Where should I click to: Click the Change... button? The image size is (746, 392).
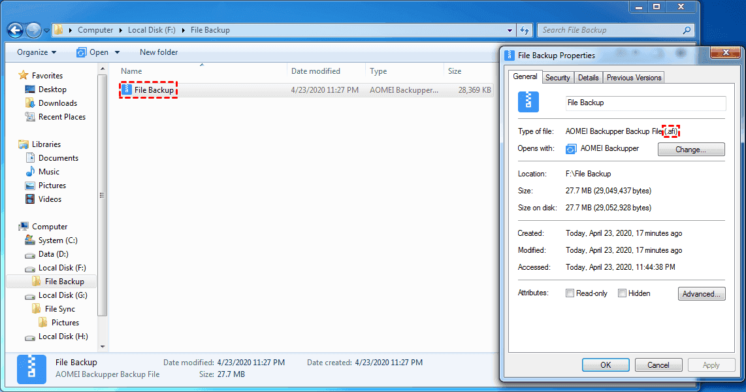point(690,150)
